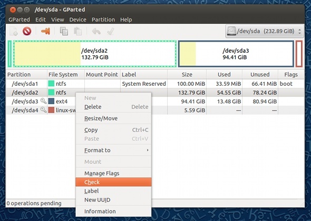Click the linux-swap red color swatch
Screen dimensions: 311x221
click(51, 110)
